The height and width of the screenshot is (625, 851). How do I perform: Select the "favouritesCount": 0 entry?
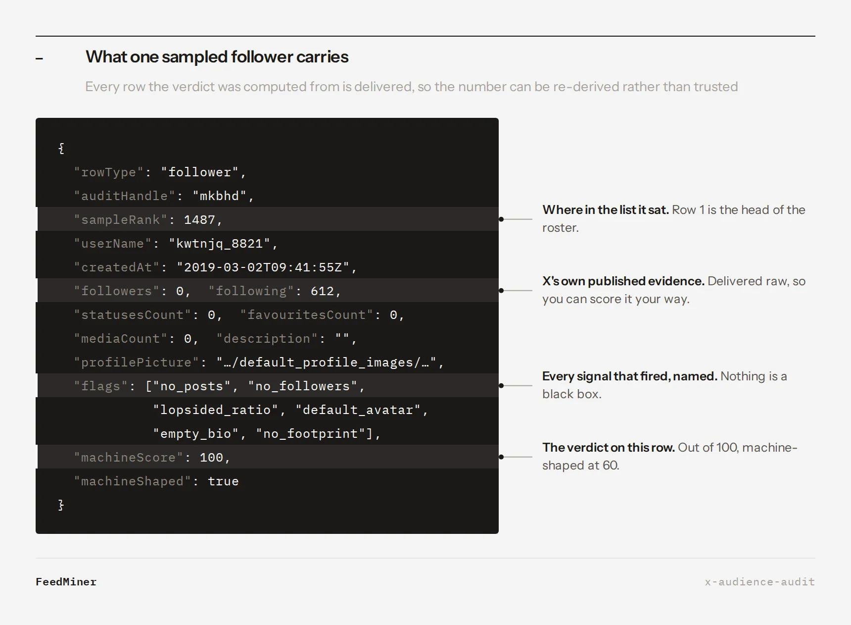click(x=322, y=314)
